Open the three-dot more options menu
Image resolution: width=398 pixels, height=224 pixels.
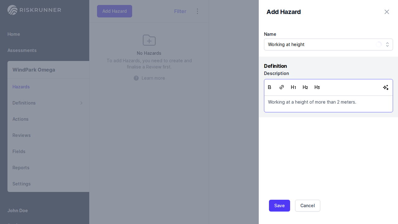pos(197,11)
